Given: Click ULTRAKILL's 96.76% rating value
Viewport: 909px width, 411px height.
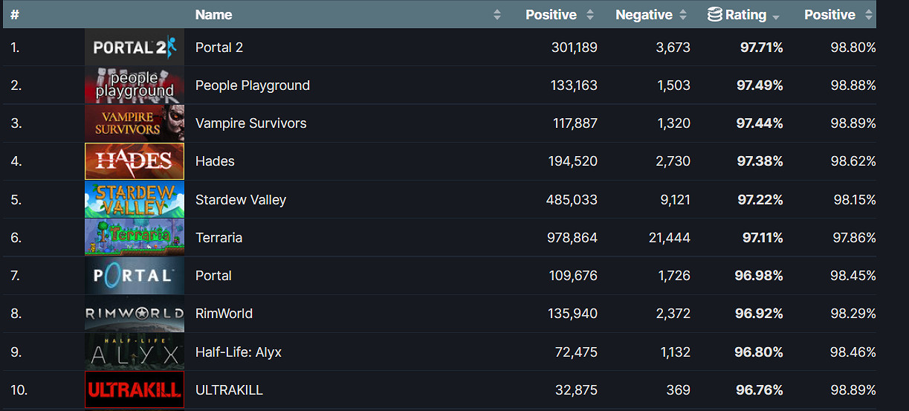Looking at the screenshot, I should (759, 390).
